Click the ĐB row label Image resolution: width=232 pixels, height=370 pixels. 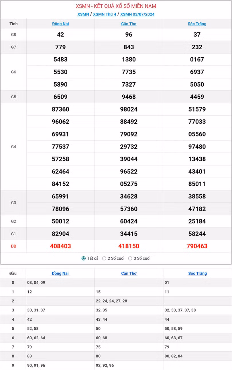click(x=13, y=246)
